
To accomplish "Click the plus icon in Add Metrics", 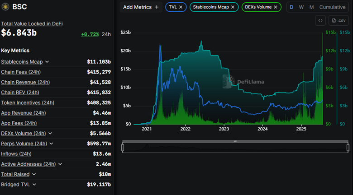I will pos(157,7).
